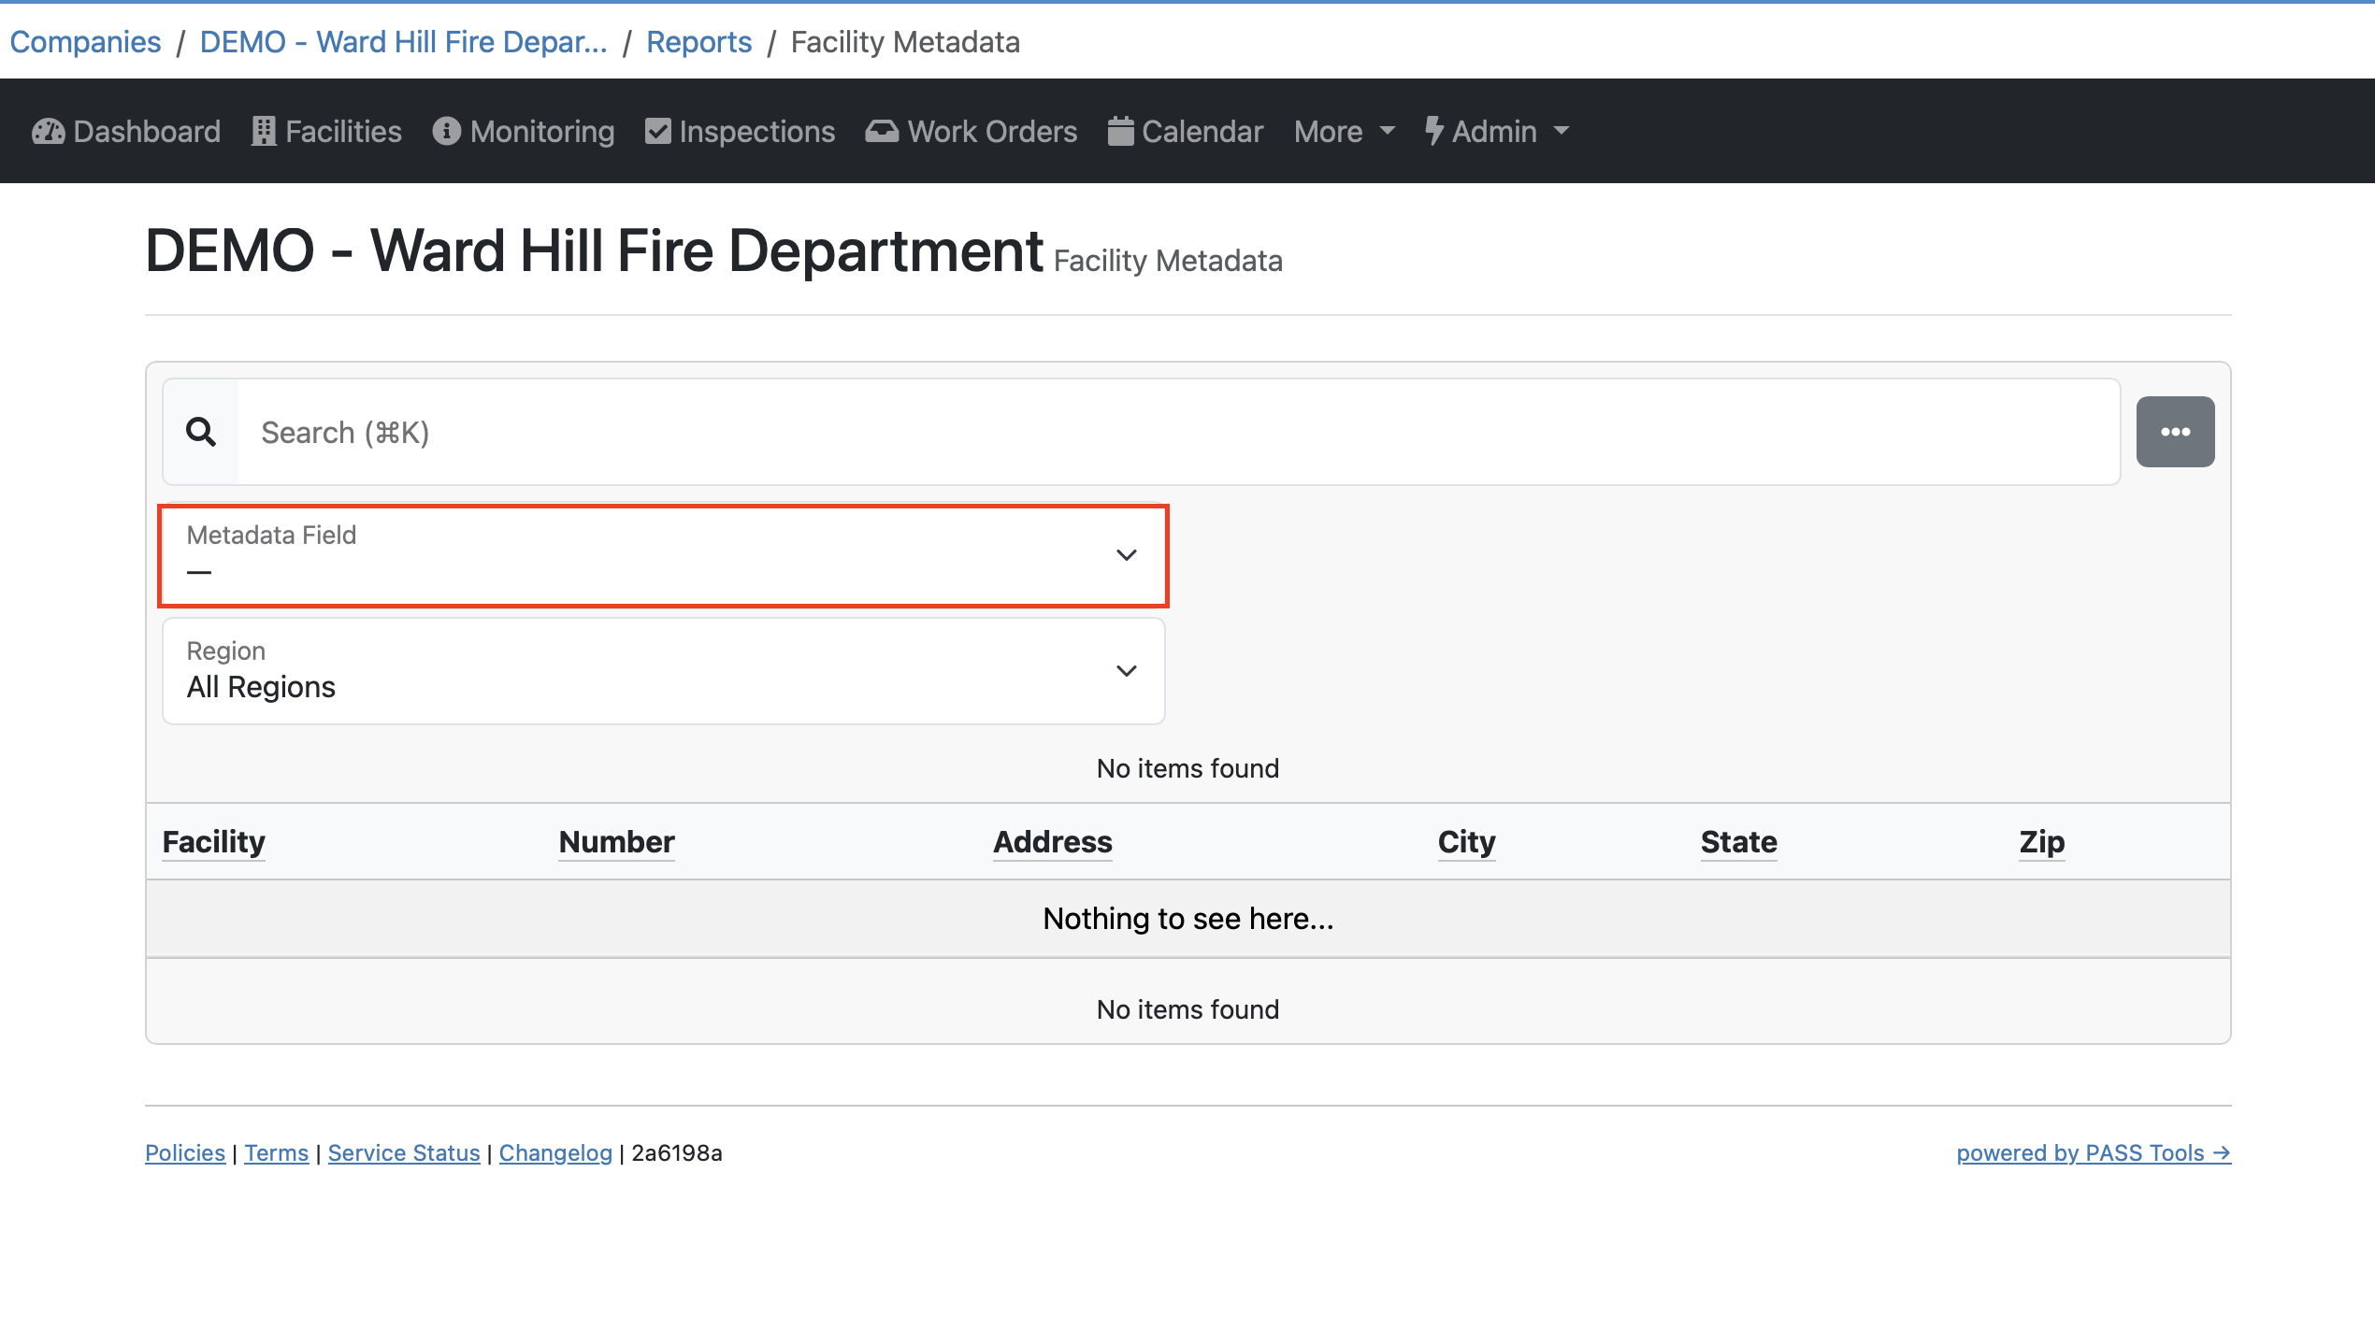Open the Service Status footer link
The image size is (2375, 1344).
pos(403,1153)
